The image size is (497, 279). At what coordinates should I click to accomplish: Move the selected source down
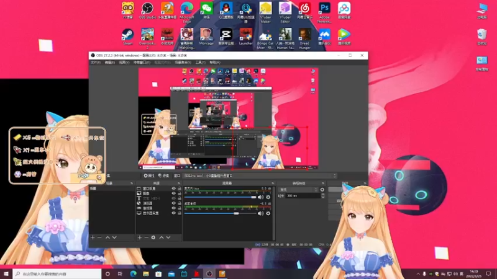168,237
